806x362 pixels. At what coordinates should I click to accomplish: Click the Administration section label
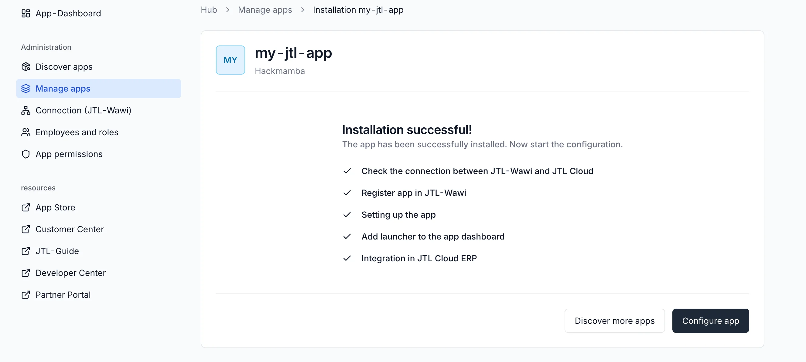[46, 48]
